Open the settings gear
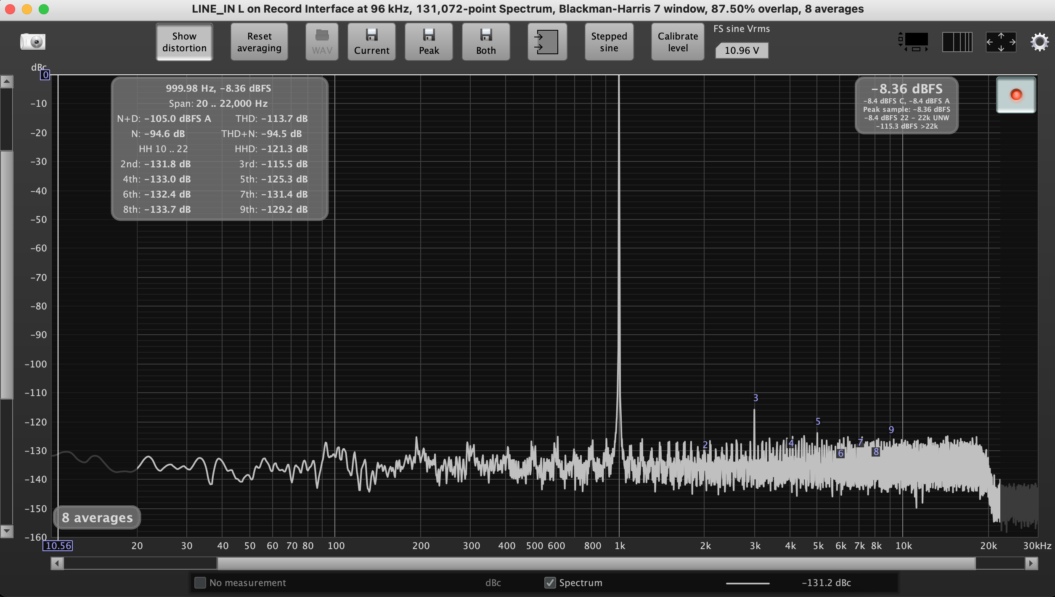 click(x=1039, y=42)
